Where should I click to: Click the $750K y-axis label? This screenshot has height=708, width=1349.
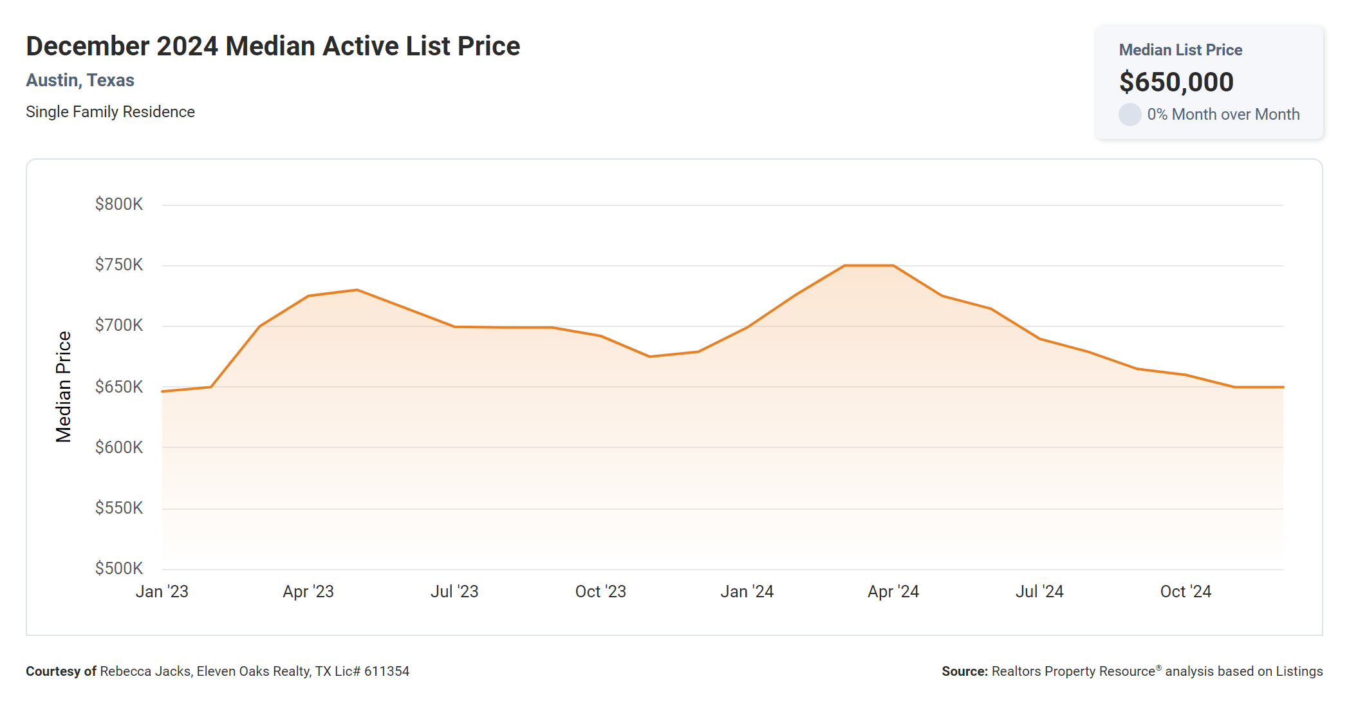click(119, 265)
